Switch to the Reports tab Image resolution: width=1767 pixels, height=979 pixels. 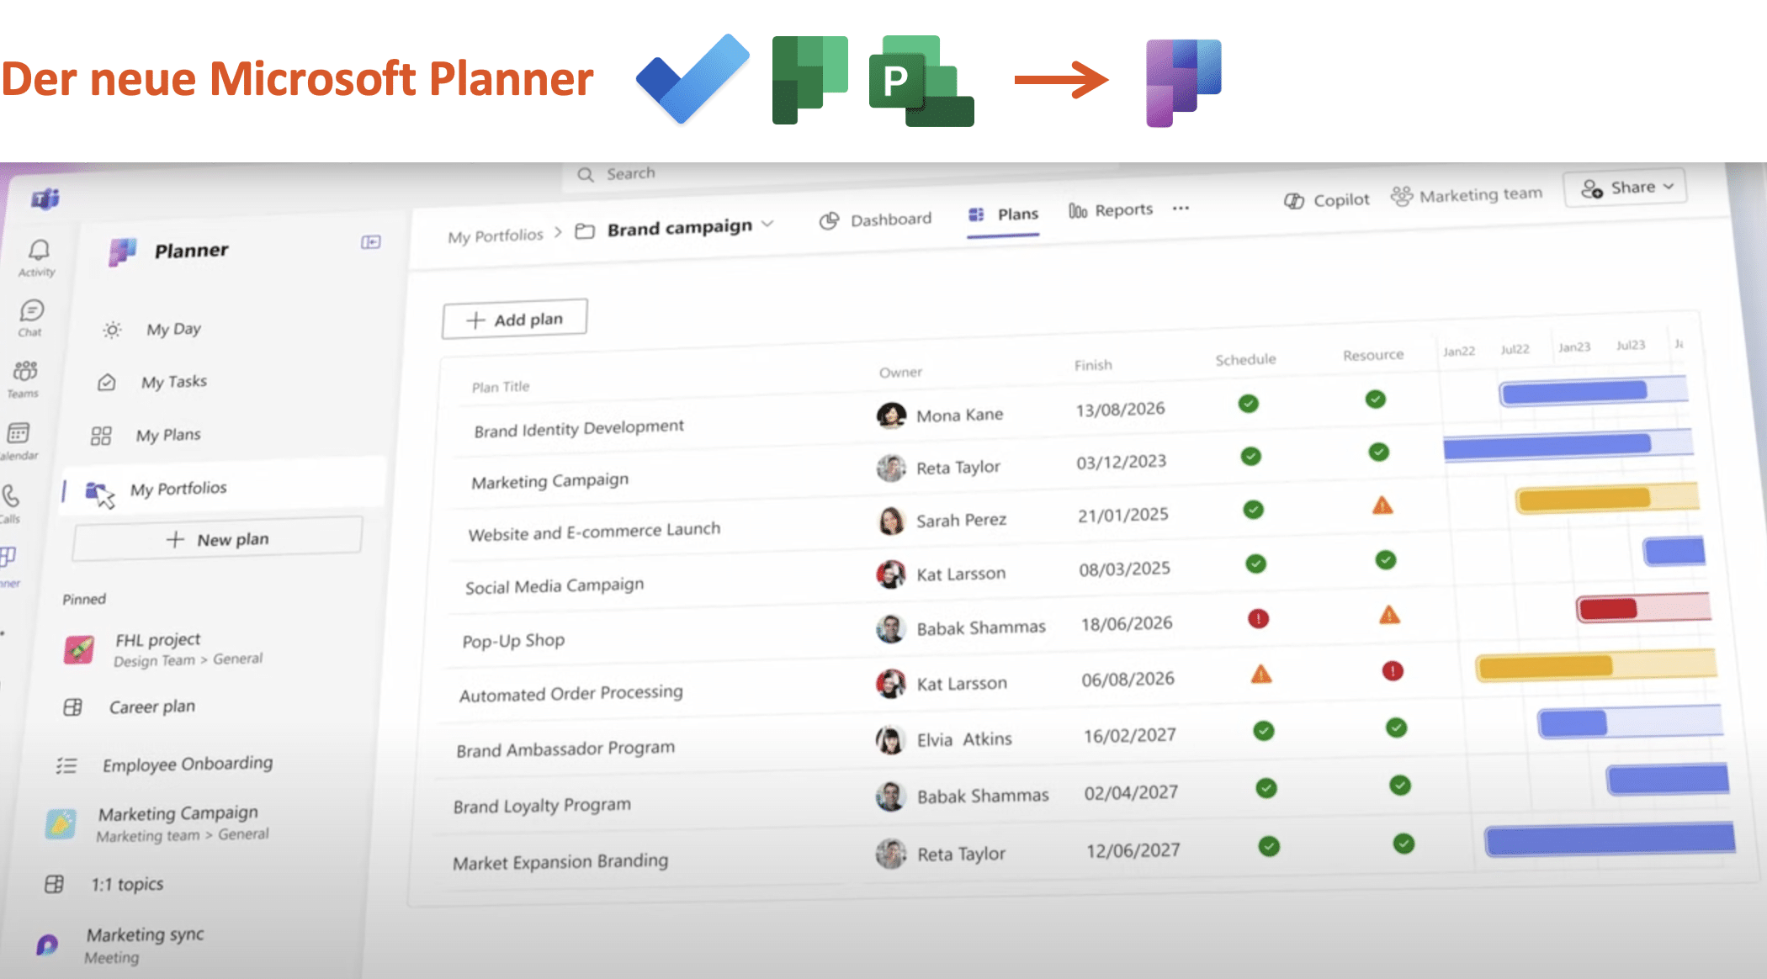coord(1111,209)
